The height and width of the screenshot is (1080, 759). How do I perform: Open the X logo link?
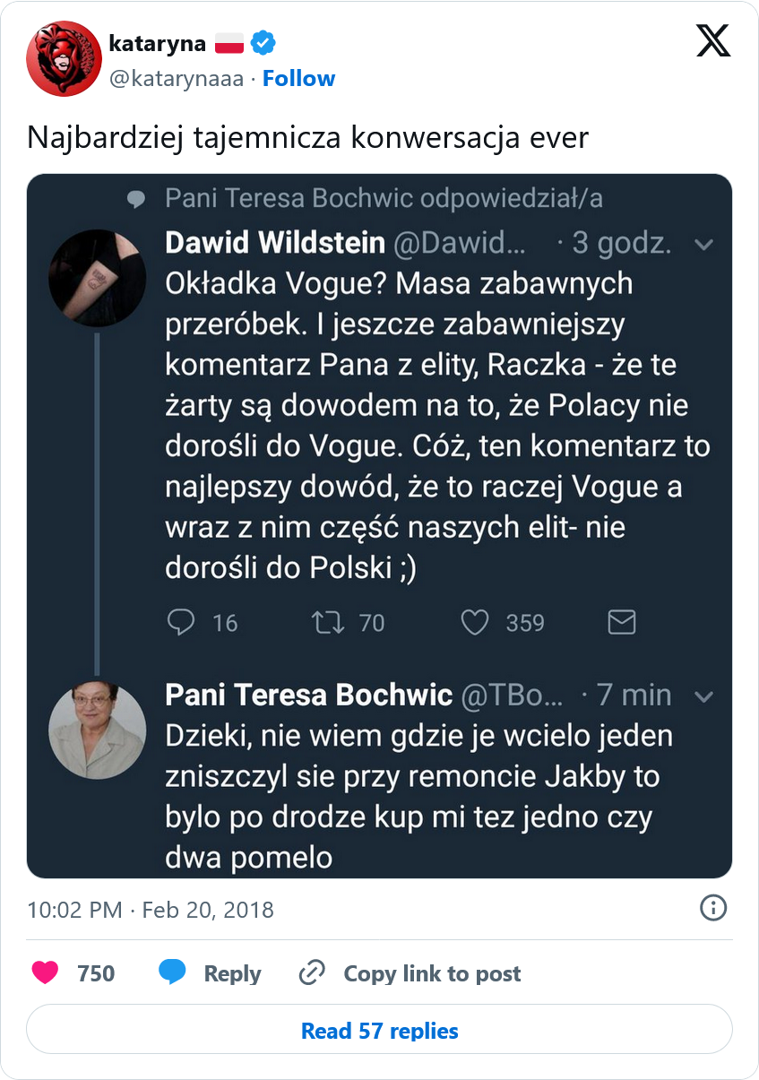coord(713,41)
